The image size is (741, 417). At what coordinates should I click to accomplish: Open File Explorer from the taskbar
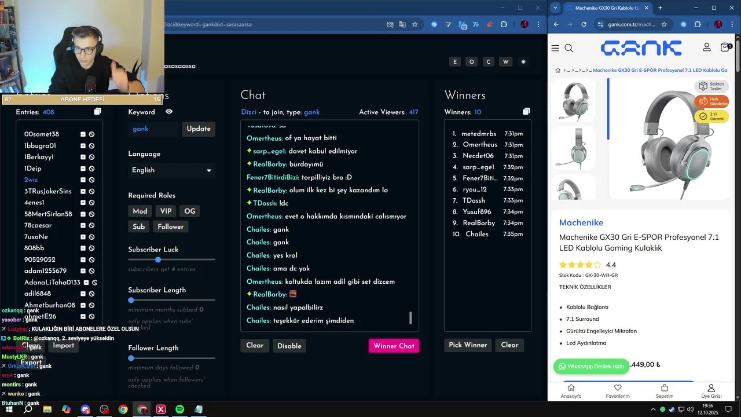pos(47,409)
